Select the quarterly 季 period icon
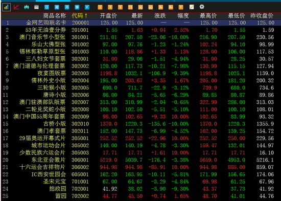Screen dimensions: 281x201 [x=77, y=7]
